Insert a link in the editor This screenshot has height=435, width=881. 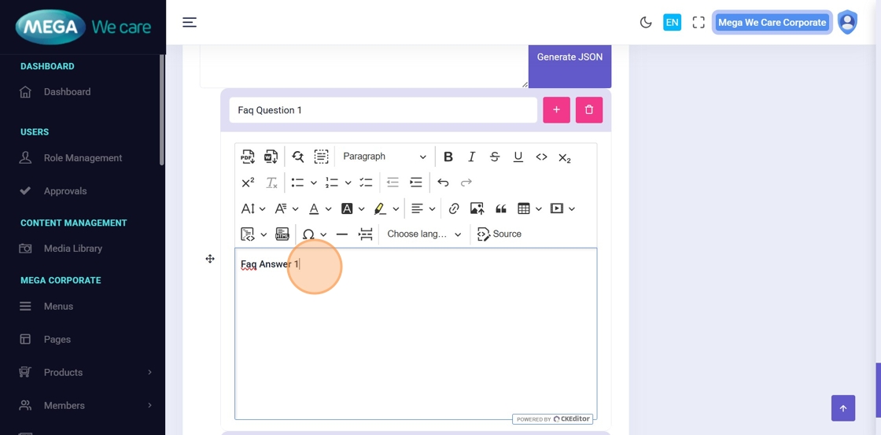click(454, 208)
